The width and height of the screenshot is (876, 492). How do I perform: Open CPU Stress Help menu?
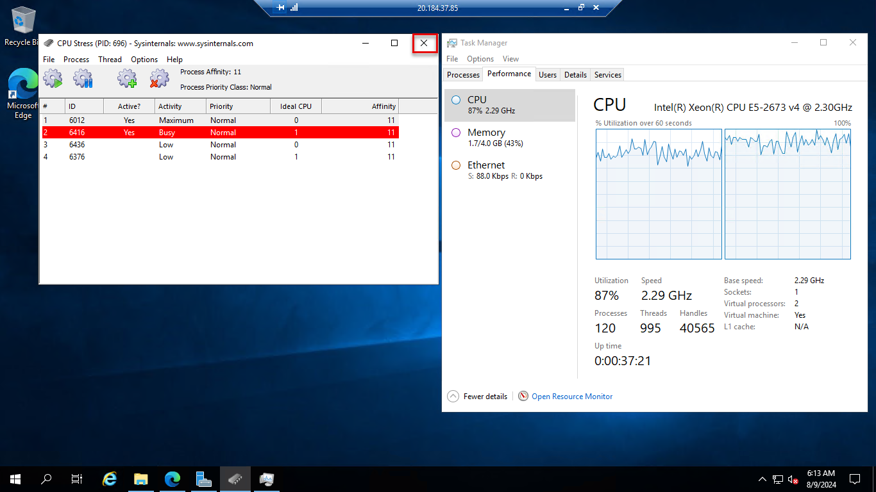(x=174, y=60)
